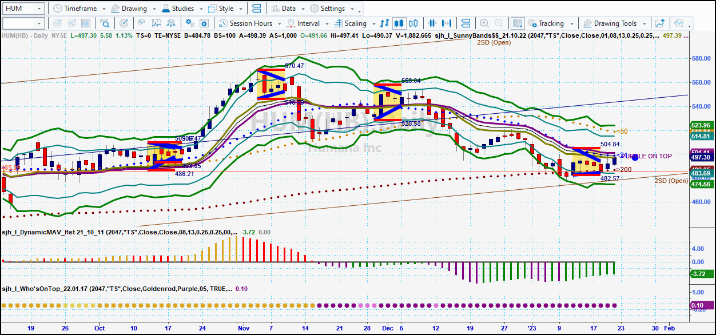Click the second-row toolbar overflow arrow
This screenshot has width=716, height=335.
[x=690, y=26]
